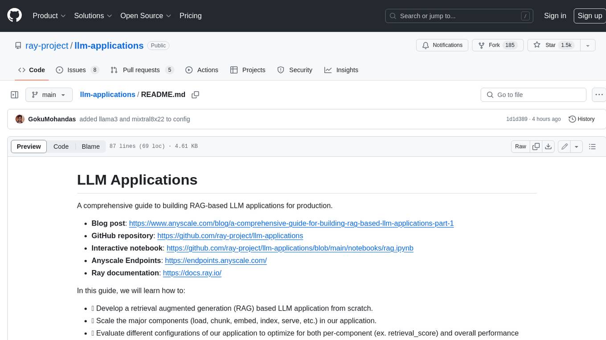Viewport: 606px width, 340px height.
Task: Click the star count 1.5k
Action: click(566, 45)
